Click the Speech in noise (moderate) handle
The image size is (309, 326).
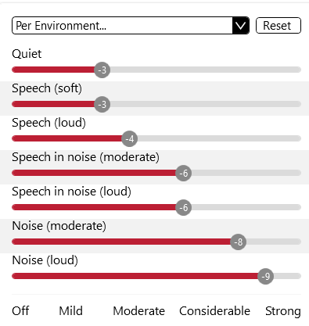click(184, 173)
